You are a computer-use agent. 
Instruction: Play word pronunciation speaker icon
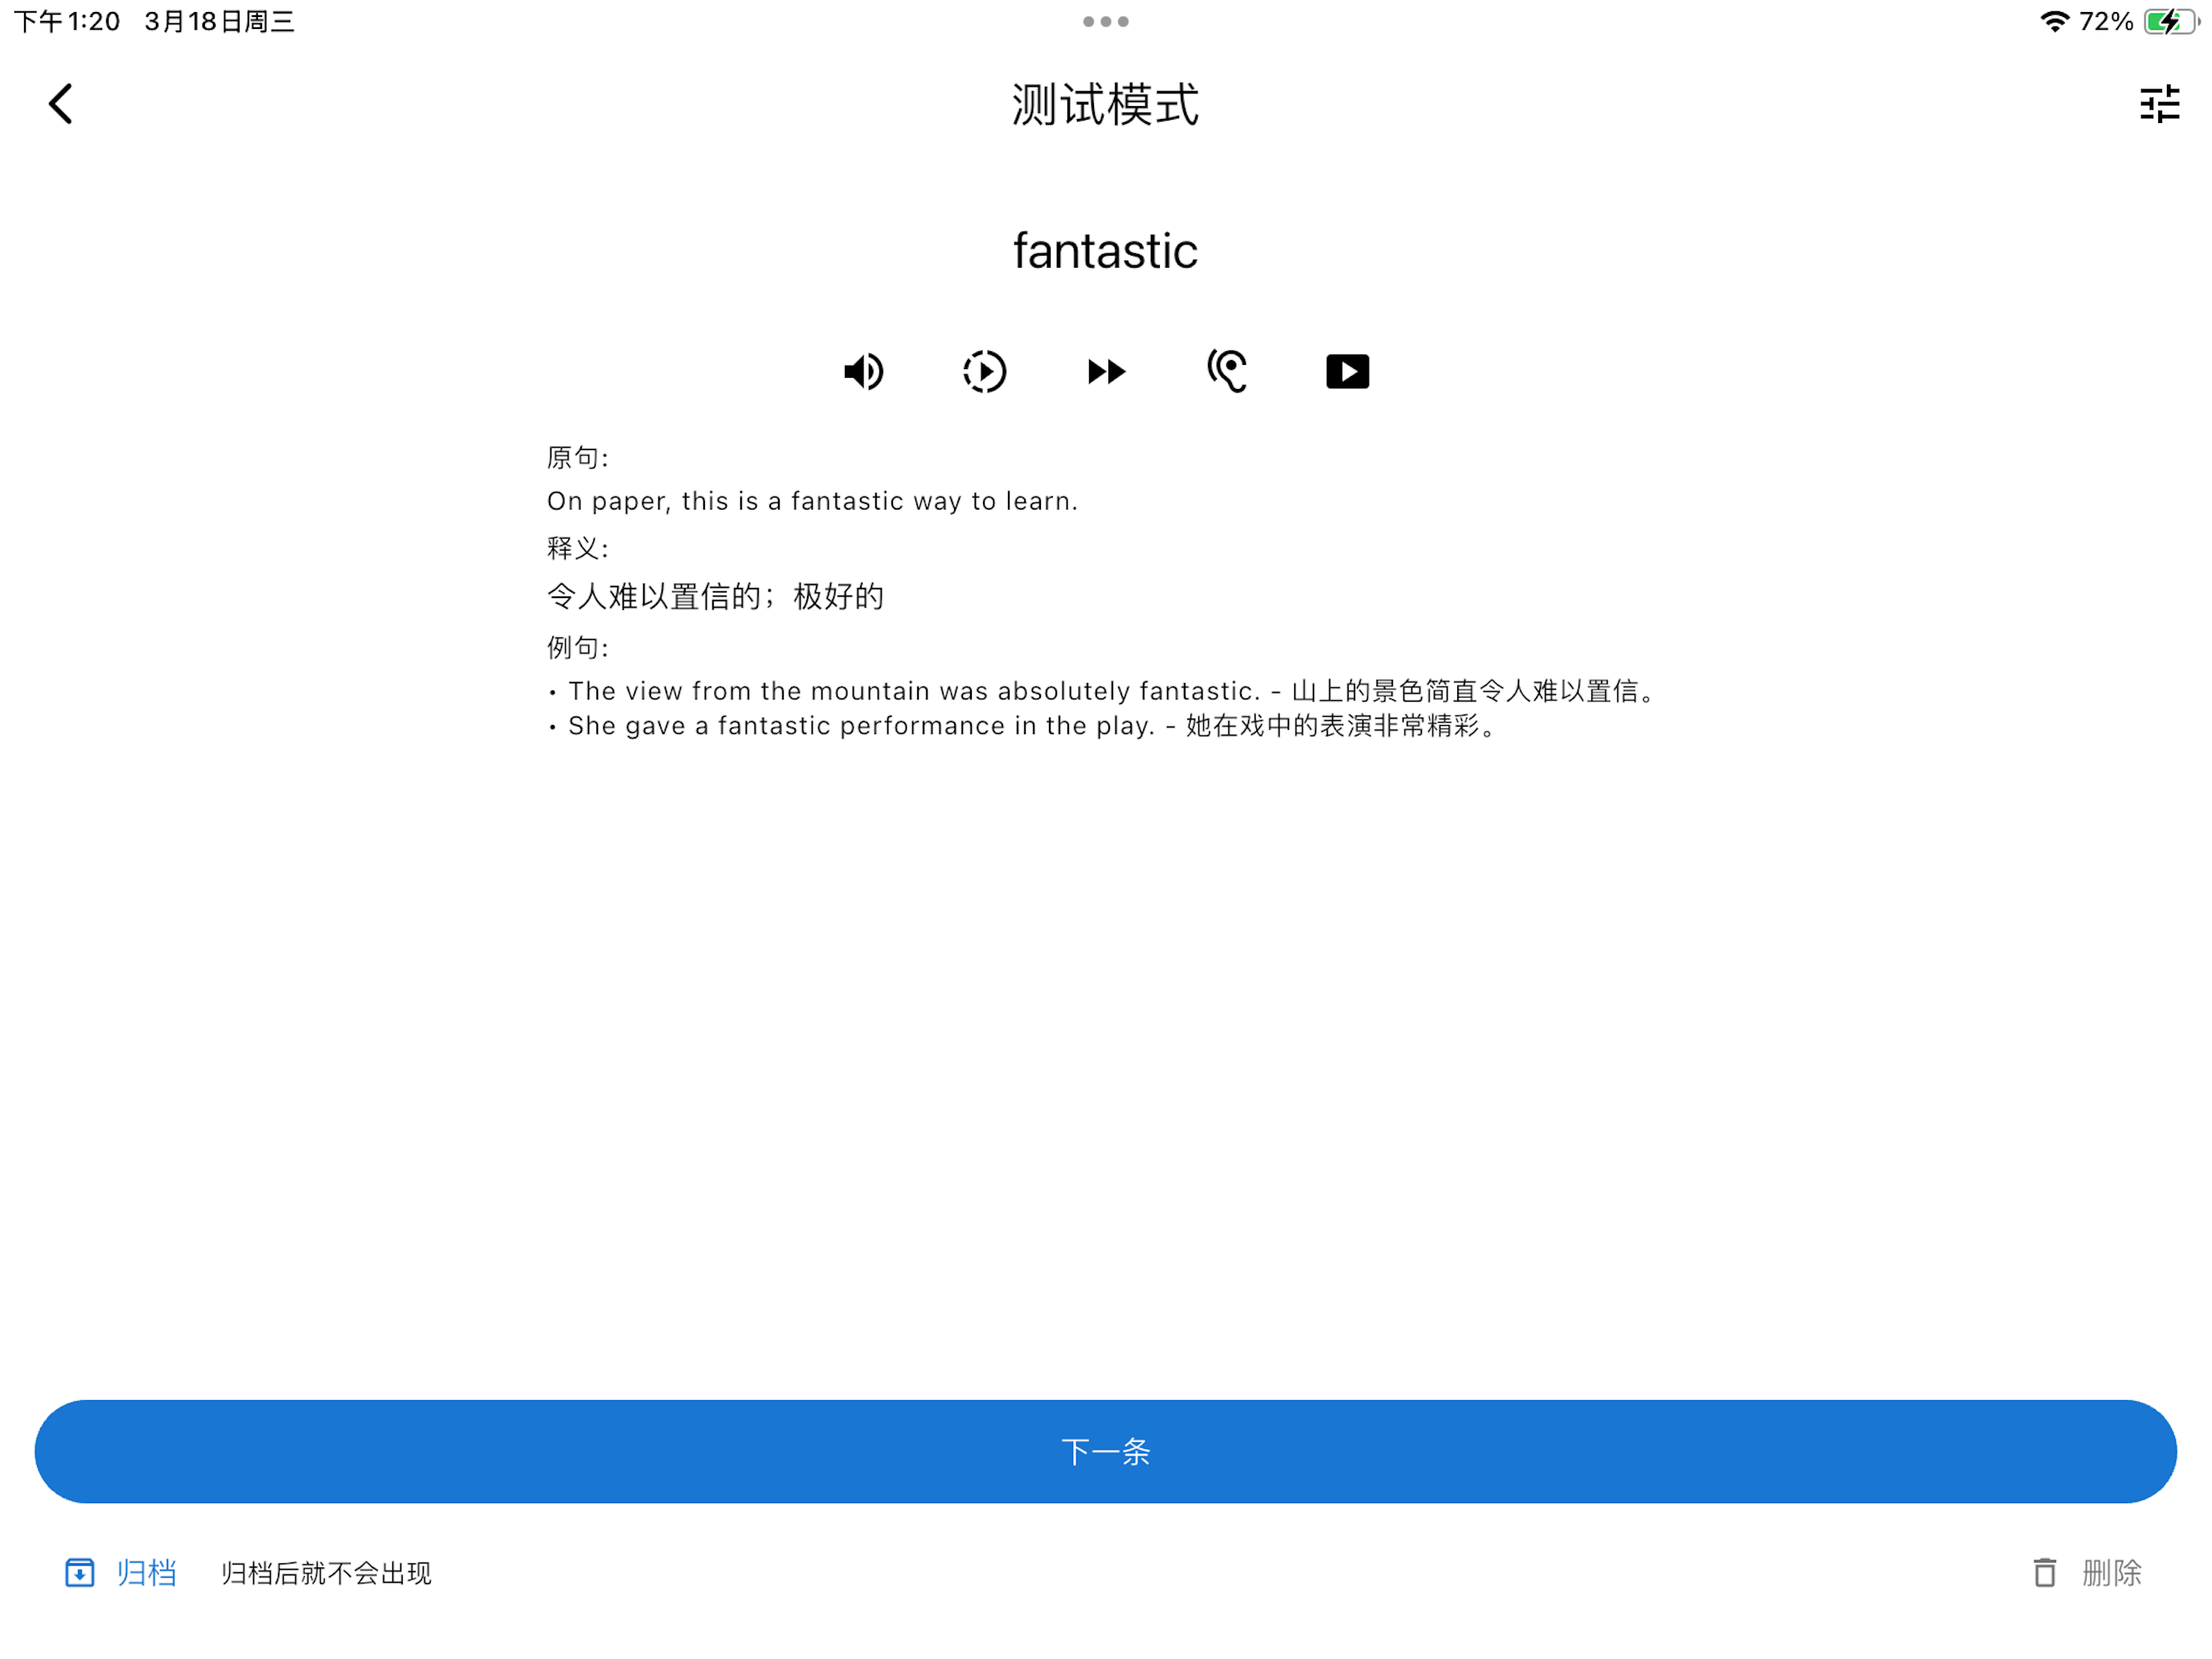pos(863,372)
